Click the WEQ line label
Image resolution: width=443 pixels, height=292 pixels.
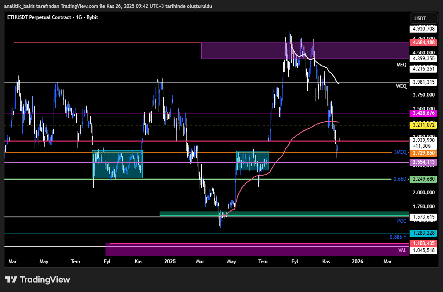[401, 86]
